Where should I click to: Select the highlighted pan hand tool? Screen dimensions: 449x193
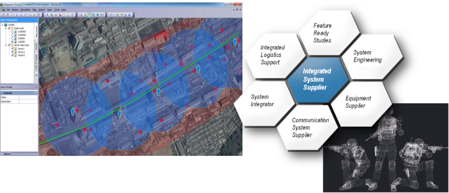pos(89,15)
